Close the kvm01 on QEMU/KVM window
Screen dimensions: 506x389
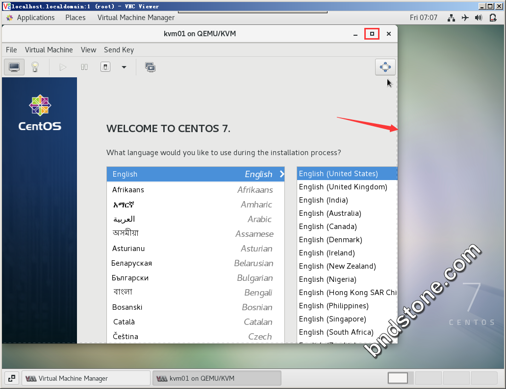pos(389,34)
